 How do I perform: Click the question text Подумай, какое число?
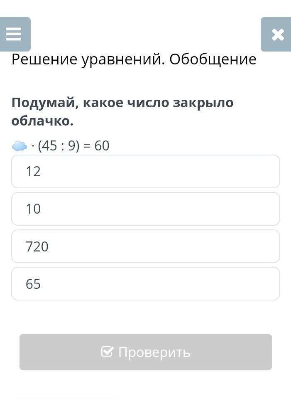point(83,103)
